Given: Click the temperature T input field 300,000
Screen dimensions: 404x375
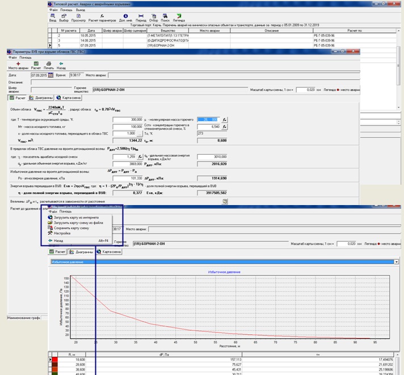Looking at the screenshot, I should [128, 120].
